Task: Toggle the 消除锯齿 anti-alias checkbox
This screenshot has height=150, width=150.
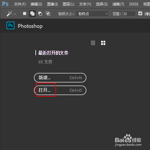Action: [x=140, y=13]
